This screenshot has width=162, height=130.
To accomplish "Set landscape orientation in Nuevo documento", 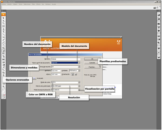I will click(76, 74).
